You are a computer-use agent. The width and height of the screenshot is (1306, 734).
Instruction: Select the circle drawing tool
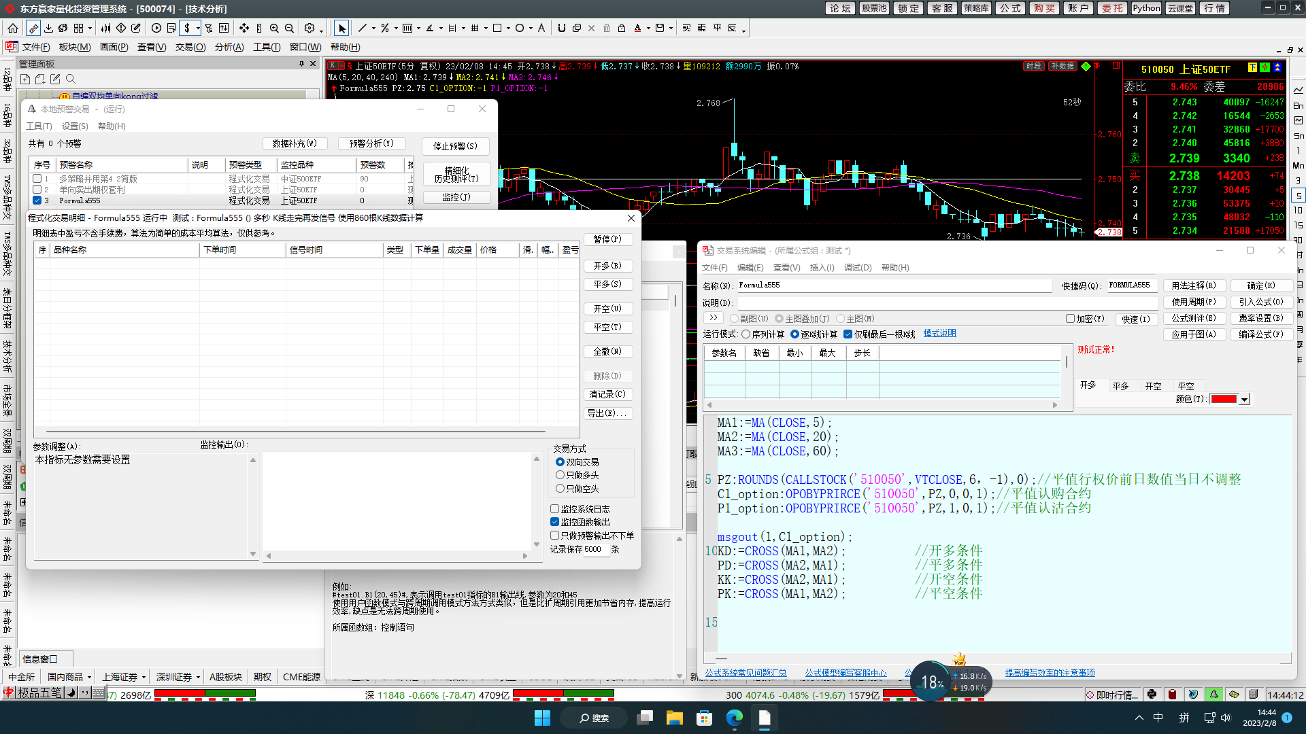[520, 28]
